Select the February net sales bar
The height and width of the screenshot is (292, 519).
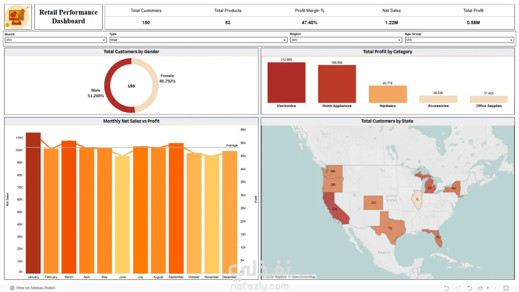click(51, 211)
